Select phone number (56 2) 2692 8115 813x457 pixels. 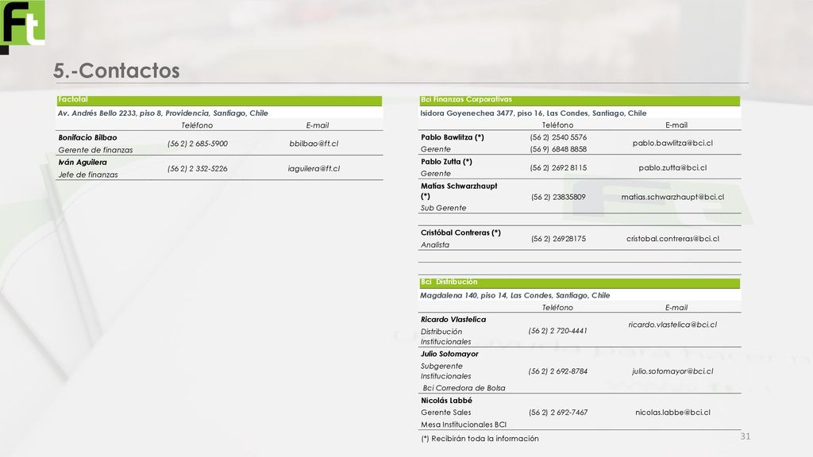click(558, 168)
